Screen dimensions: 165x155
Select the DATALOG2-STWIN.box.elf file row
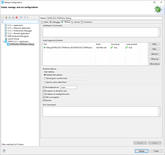click(95, 48)
